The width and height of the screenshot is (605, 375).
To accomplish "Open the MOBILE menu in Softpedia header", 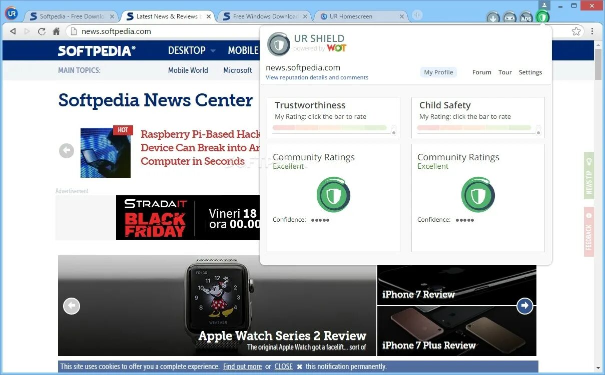I will (243, 50).
